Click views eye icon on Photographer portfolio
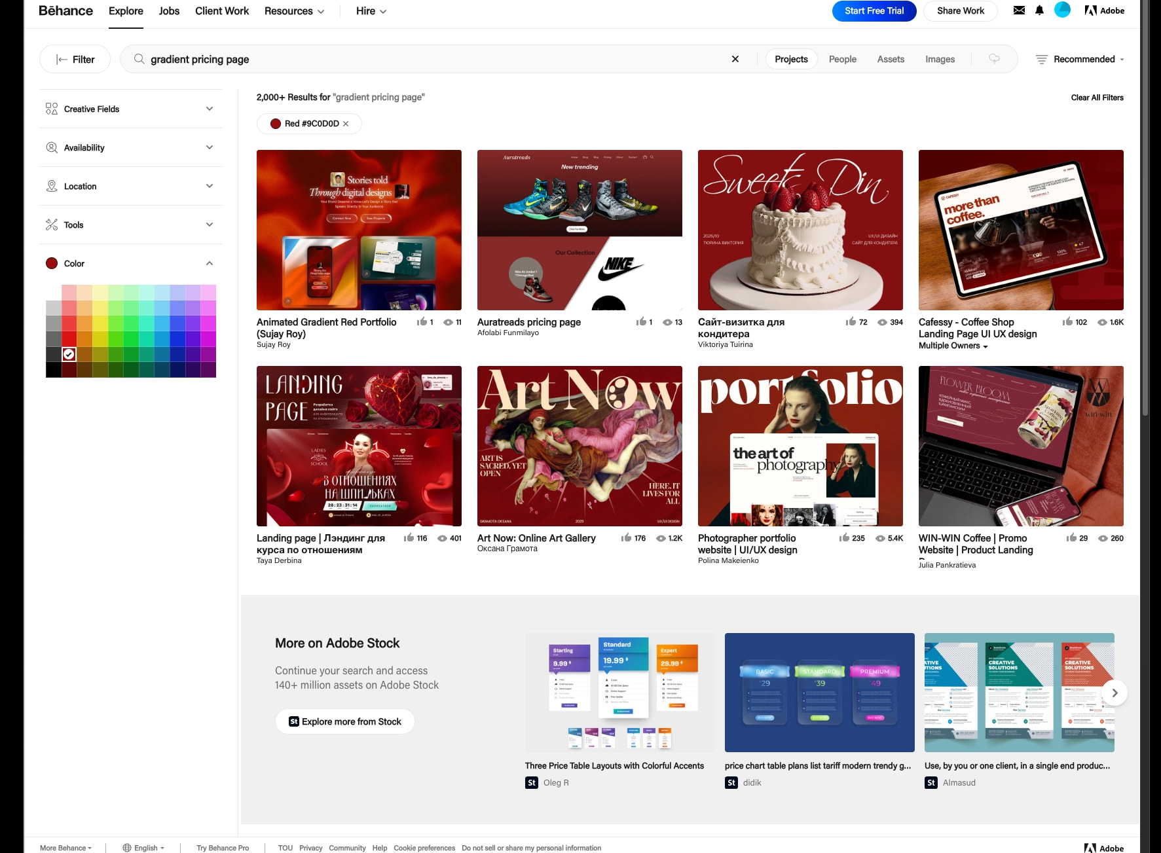 pos(880,538)
